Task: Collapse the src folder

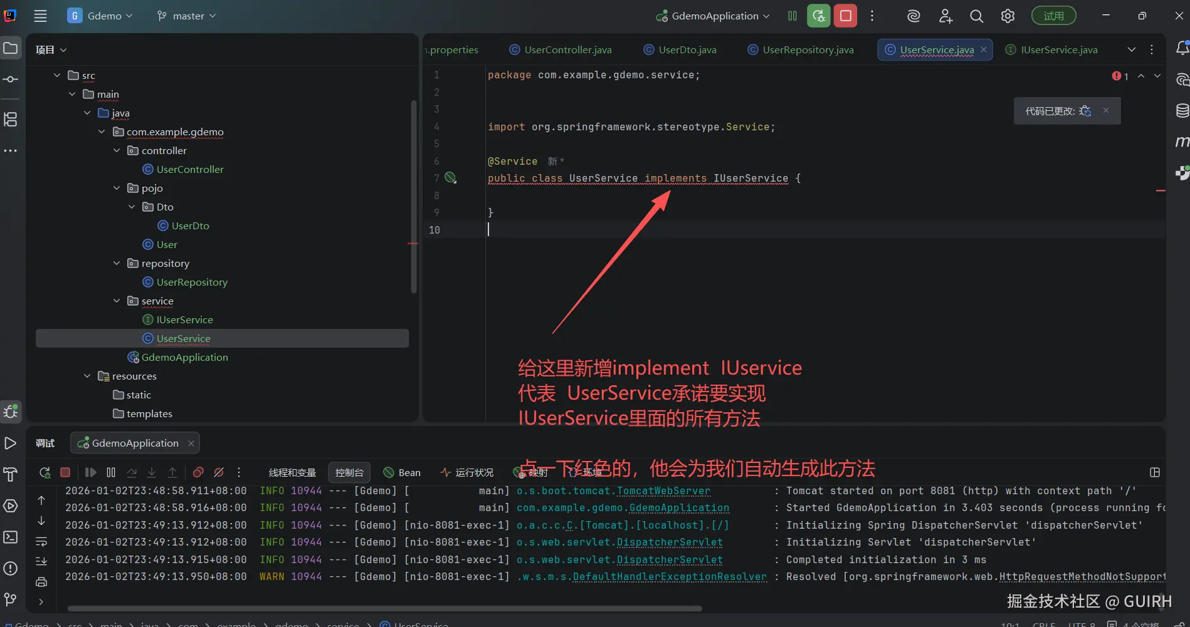Action: point(57,75)
